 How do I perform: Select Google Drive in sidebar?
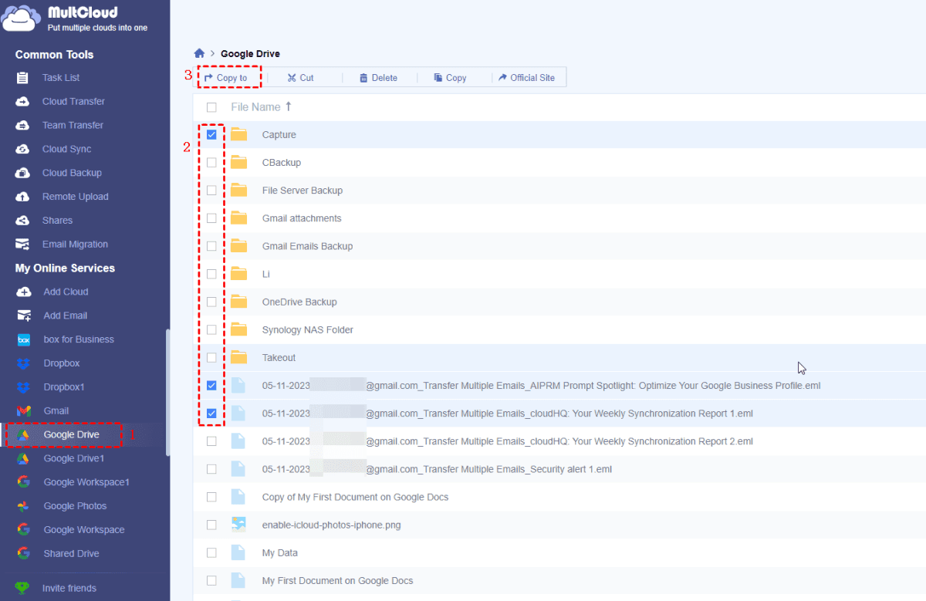coord(71,434)
